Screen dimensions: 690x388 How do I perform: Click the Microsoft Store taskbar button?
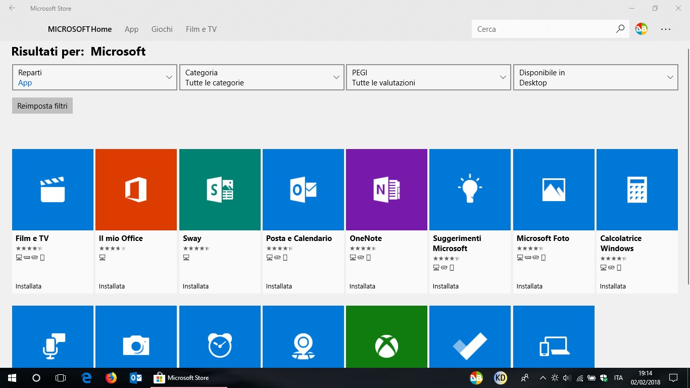pos(188,377)
